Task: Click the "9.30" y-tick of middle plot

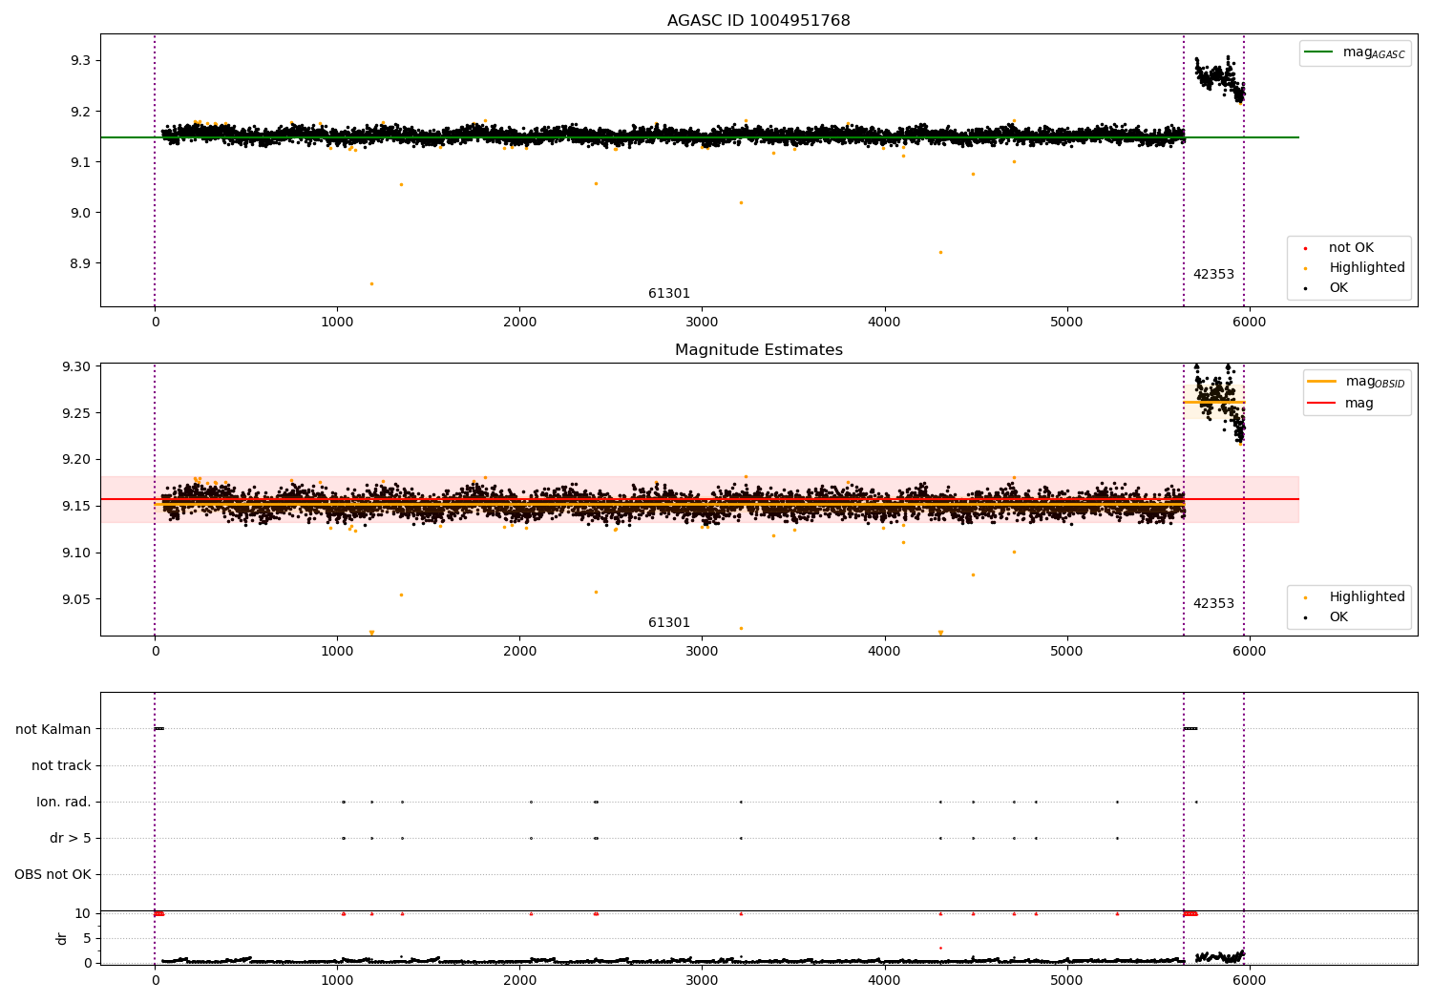Action: click(x=76, y=367)
